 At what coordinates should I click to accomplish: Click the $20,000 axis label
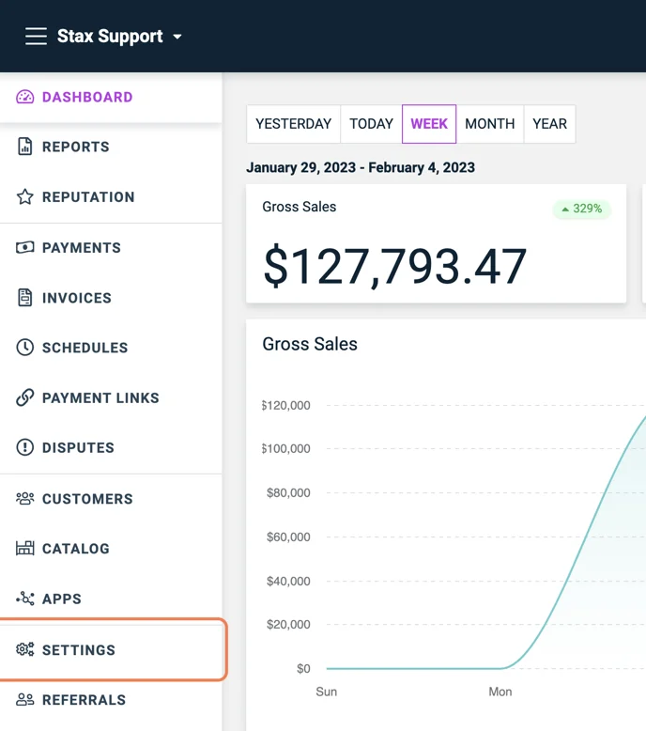tap(288, 625)
